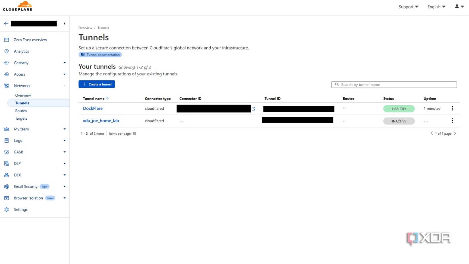The height and width of the screenshot is (264, 469).
Task: Click the Access icon in the sidebar
Action: (7, 74)
